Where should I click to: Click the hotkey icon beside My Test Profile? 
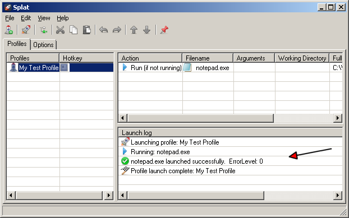[64, 68]
